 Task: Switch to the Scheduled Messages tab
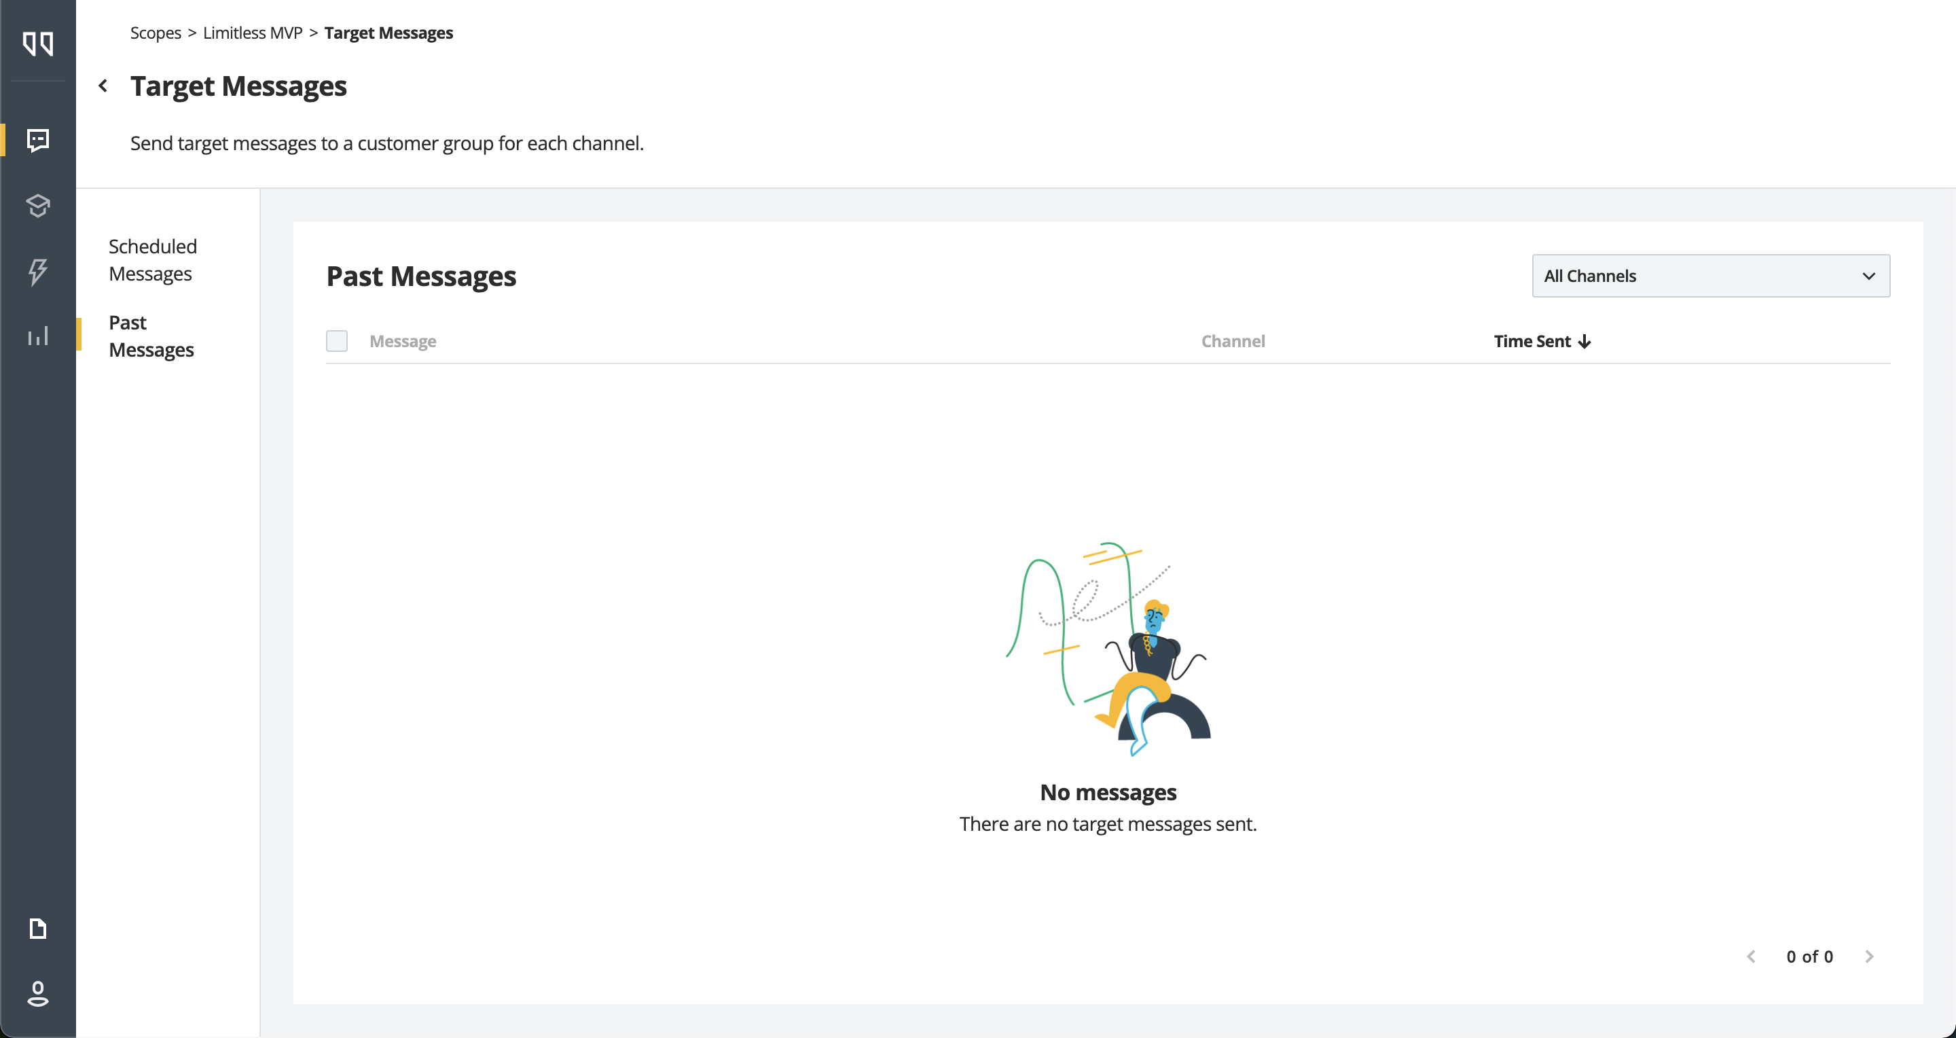153,259
